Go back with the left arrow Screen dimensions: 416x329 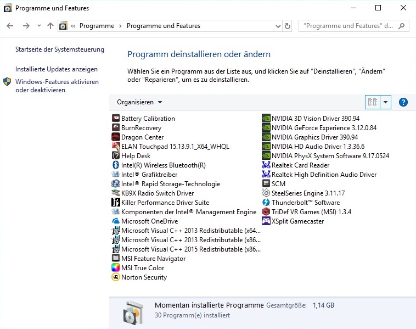[x=10, y=26]
